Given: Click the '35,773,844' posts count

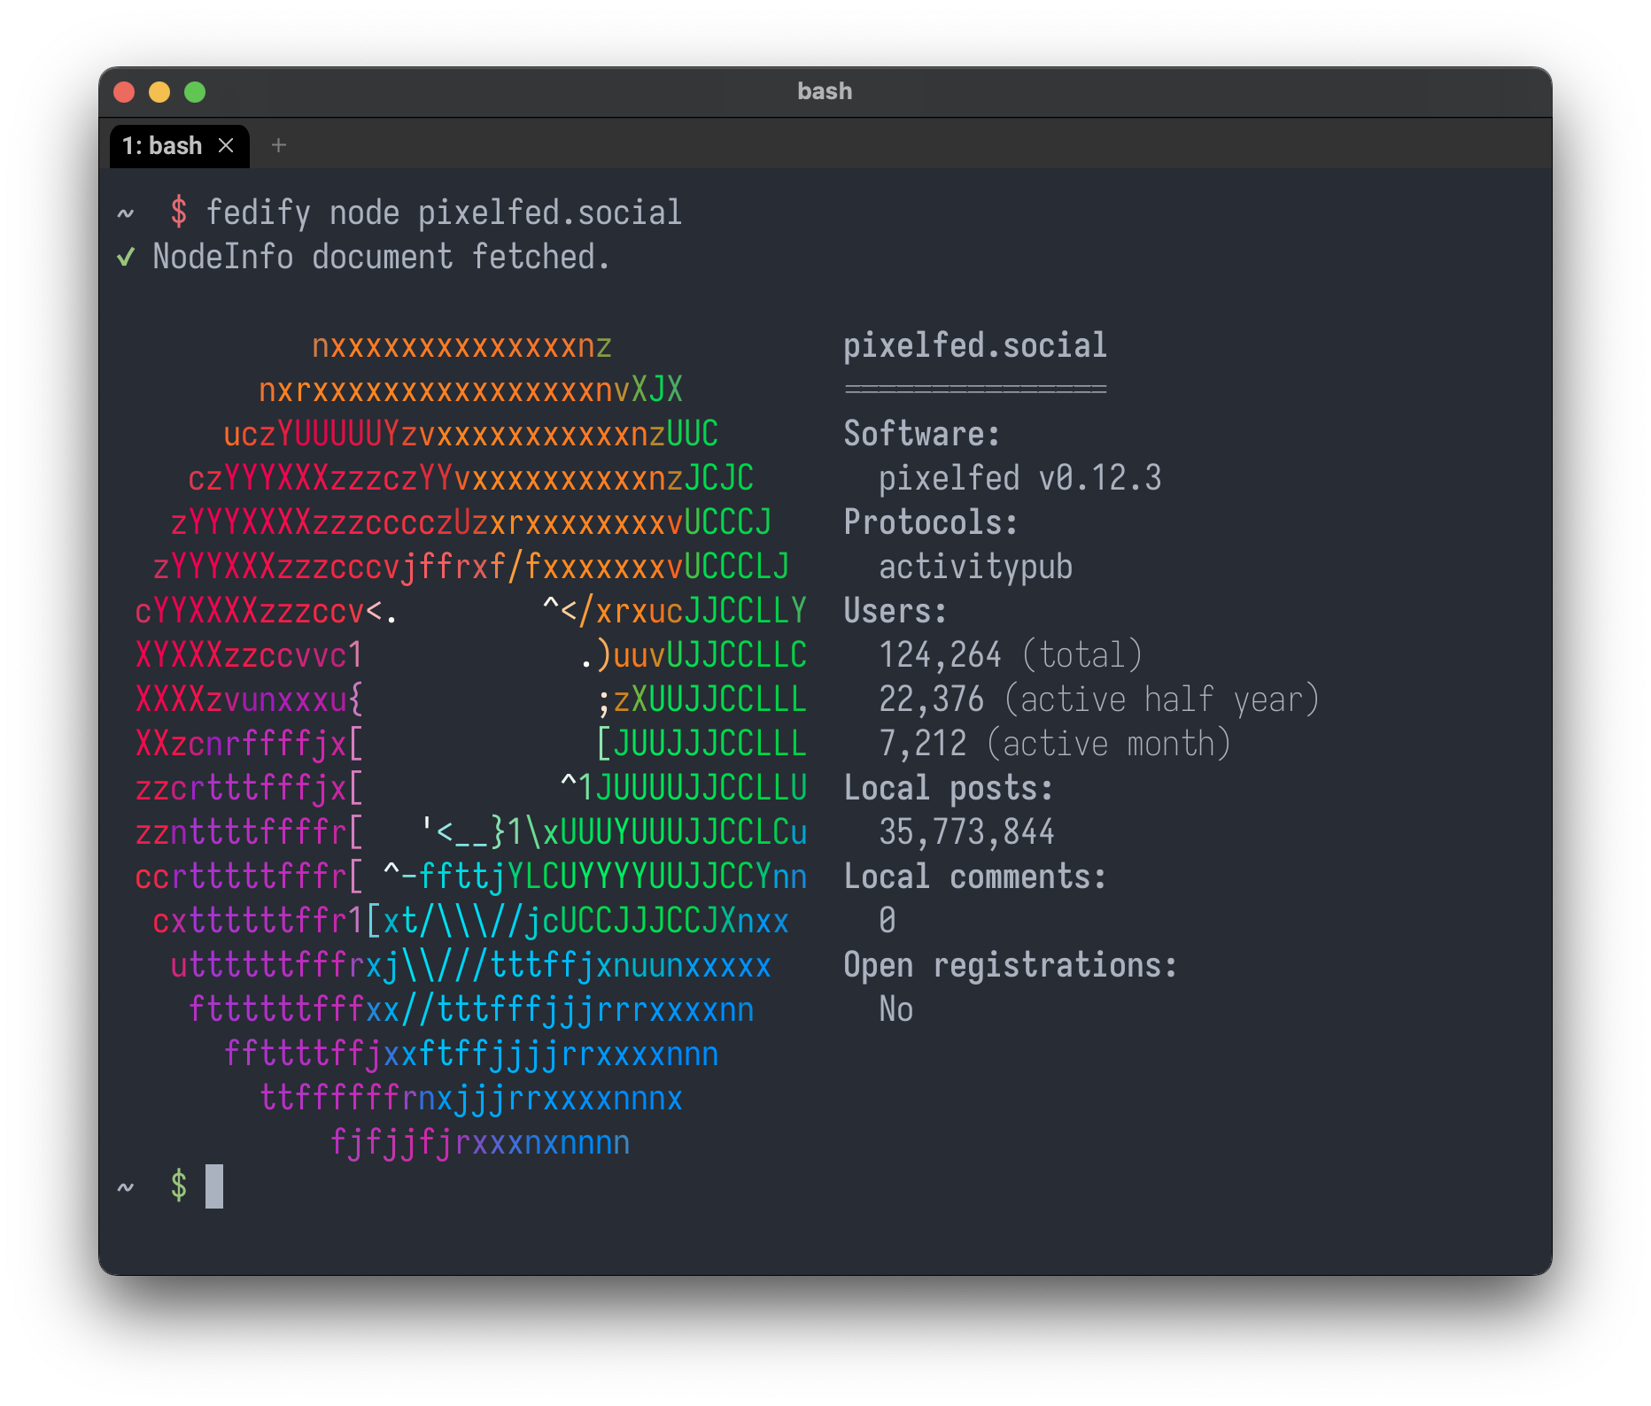Looking at the screenshot, I should coord(966,833).
